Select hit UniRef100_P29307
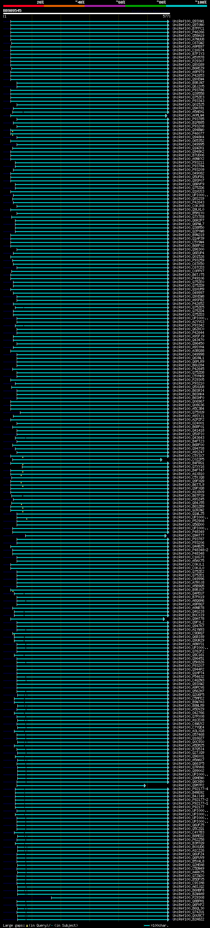 [x=188, y=61]
